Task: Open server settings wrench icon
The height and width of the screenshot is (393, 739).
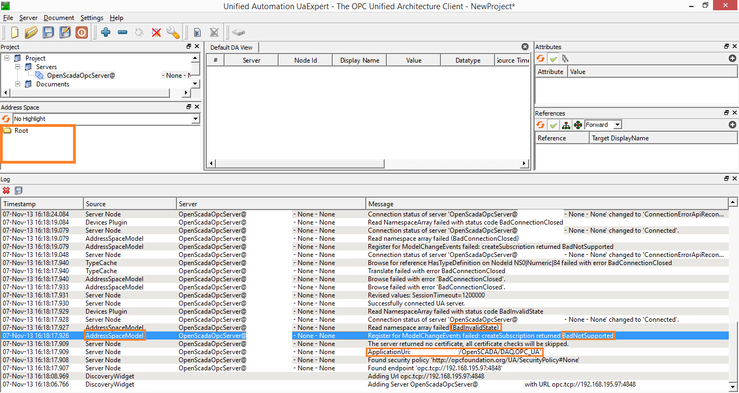Action: [x=173, y=32]
